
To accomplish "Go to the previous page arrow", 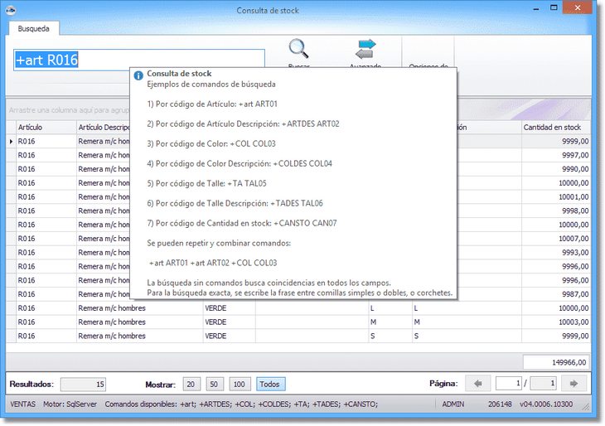I will [478, 384].
